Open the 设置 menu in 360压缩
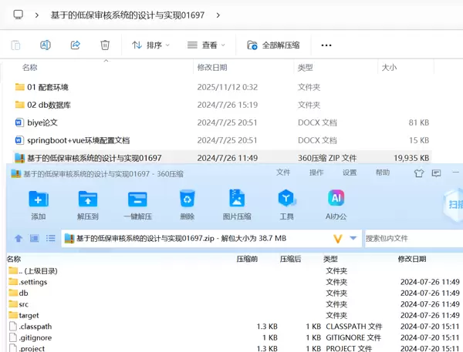The width and height of the screenshot is (463, 352). (350, 173)
